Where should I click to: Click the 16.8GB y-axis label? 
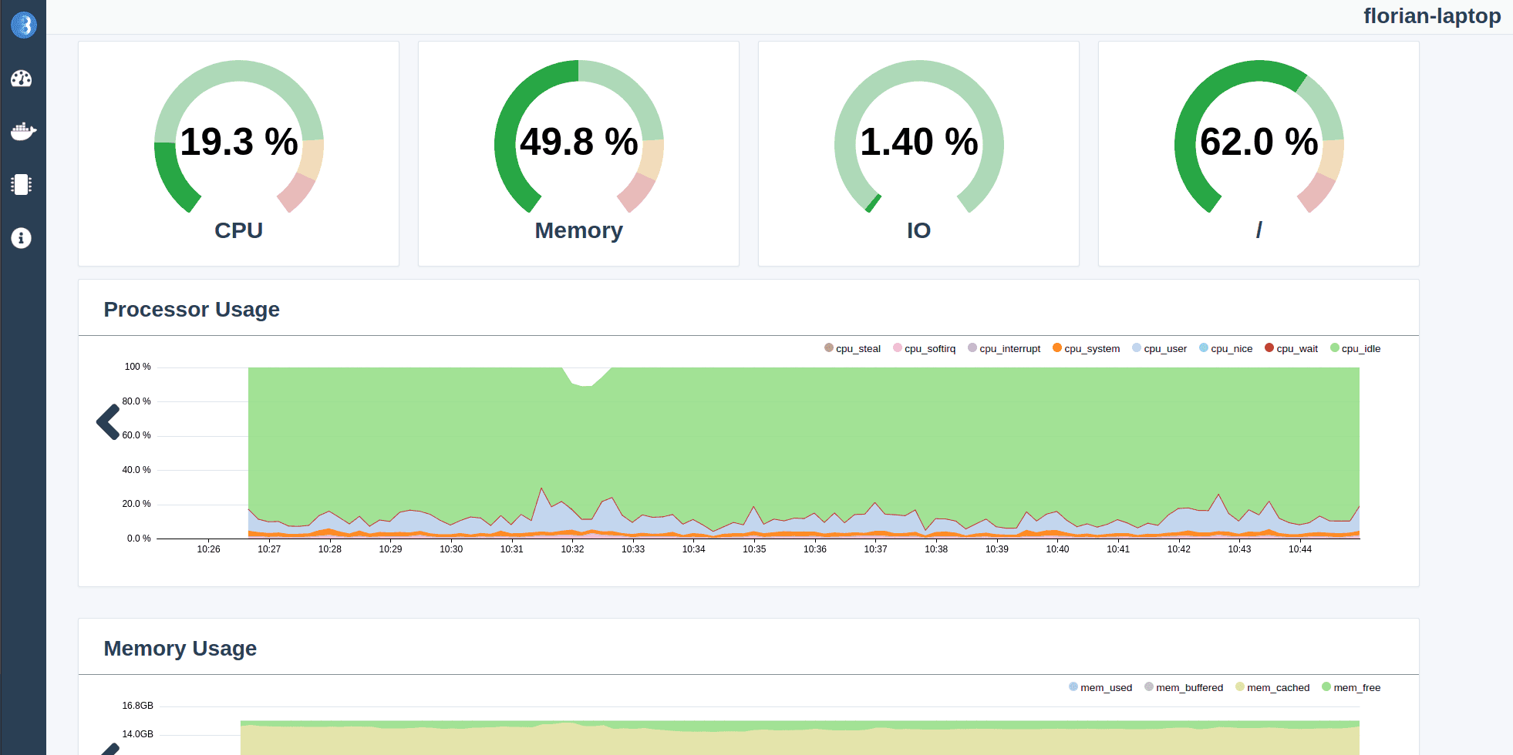point(138,706)
